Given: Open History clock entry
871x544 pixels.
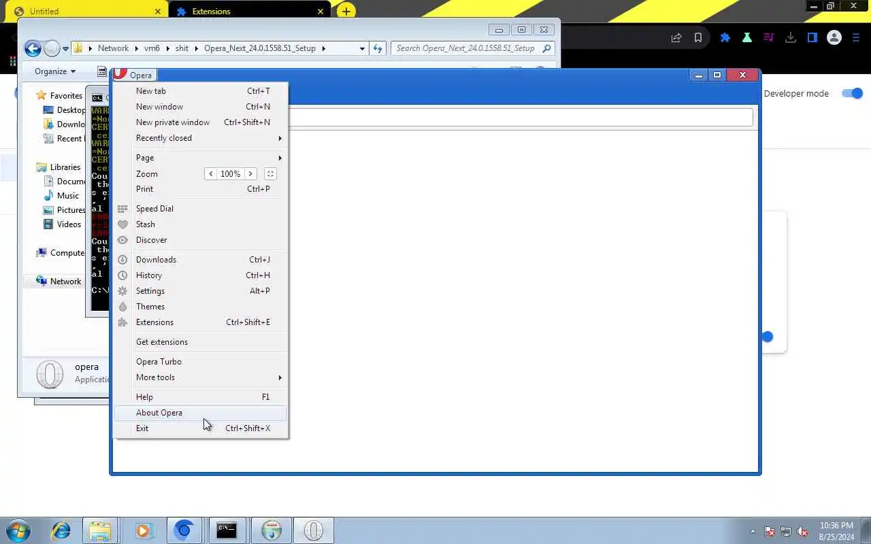Looking at the screenshot, I should click(x=201, y=275).
